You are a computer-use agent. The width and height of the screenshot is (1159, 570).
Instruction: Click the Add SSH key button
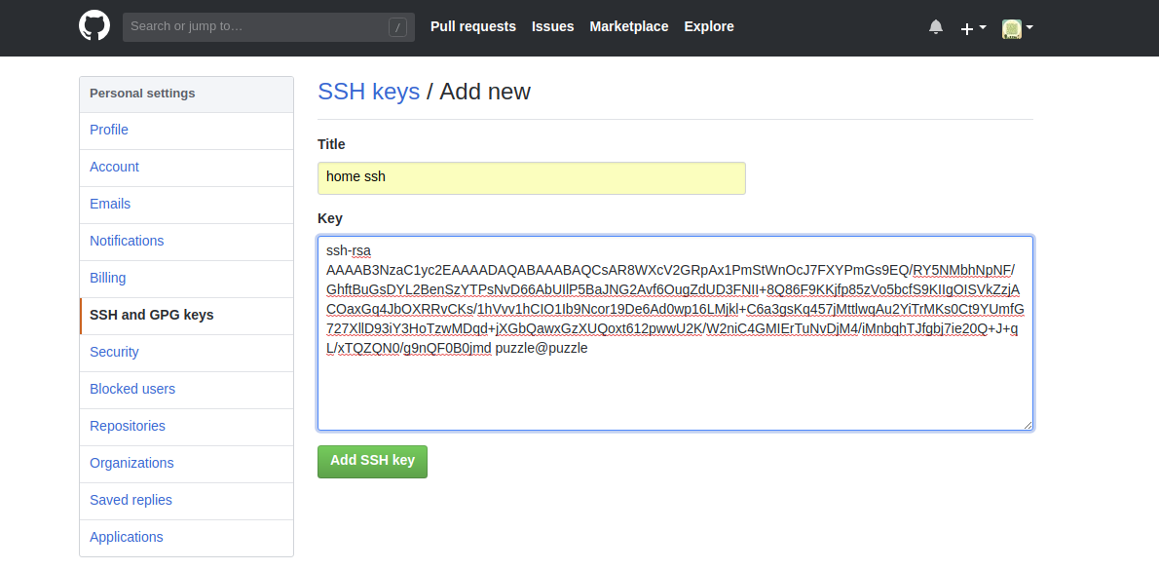click(x=372, y=461)
